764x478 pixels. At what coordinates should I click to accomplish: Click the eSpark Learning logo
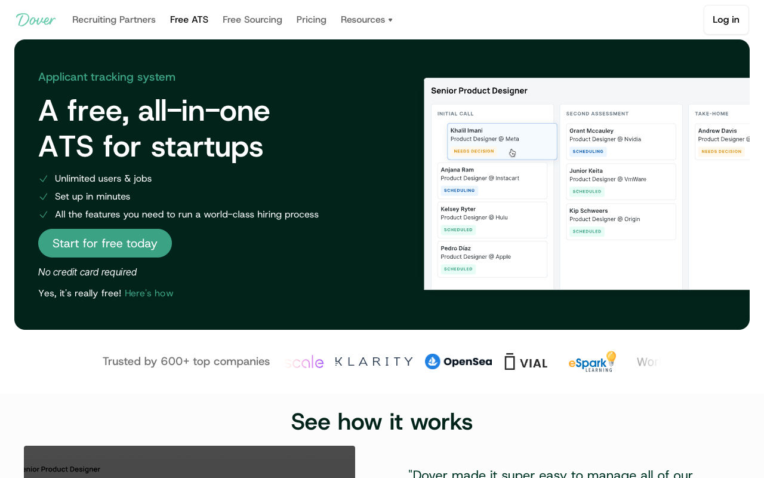point(592,361)
